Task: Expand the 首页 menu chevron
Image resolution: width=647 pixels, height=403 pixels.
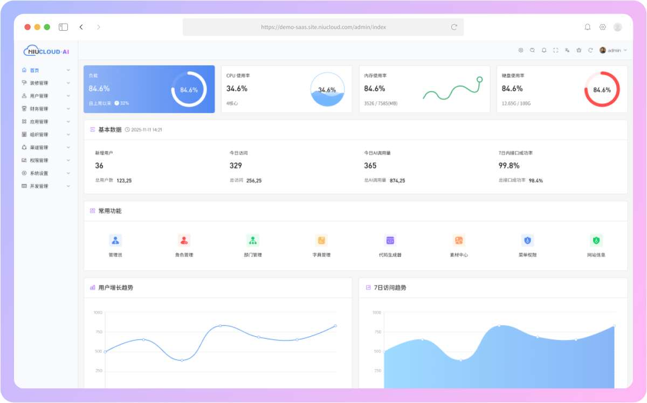Action: pos(68,70)
